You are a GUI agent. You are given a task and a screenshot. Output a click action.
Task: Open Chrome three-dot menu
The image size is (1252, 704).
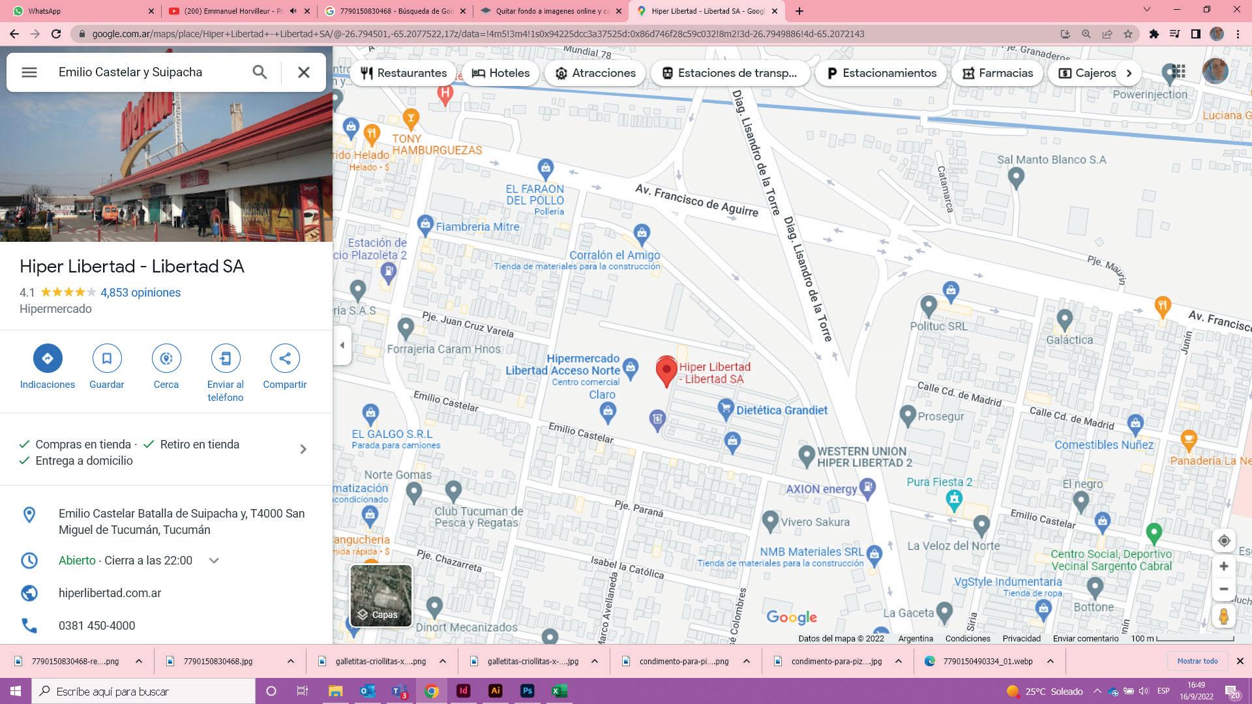click(x=1238, y=34)
